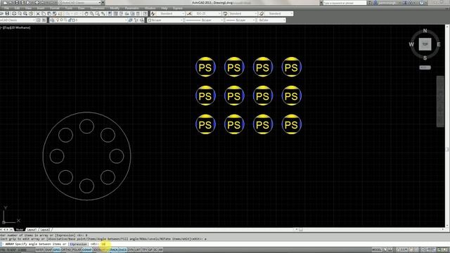Image resolution: width=450 pixels, height=253 pixels.
Task: Click the vertical scrollbar on drawing area
Action: [447, 126]
